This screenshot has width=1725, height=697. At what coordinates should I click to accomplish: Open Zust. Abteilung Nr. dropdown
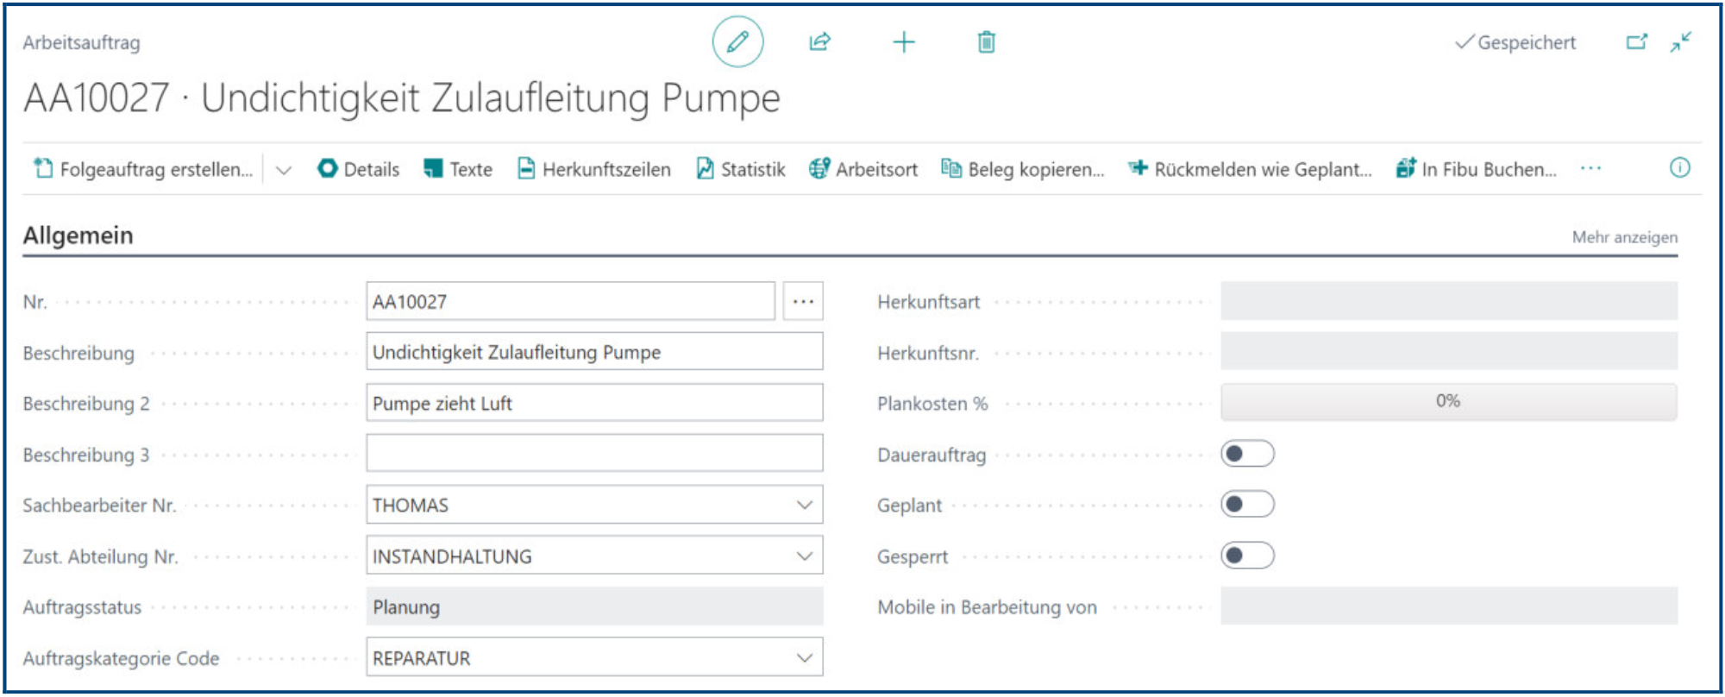pos(804,556)
